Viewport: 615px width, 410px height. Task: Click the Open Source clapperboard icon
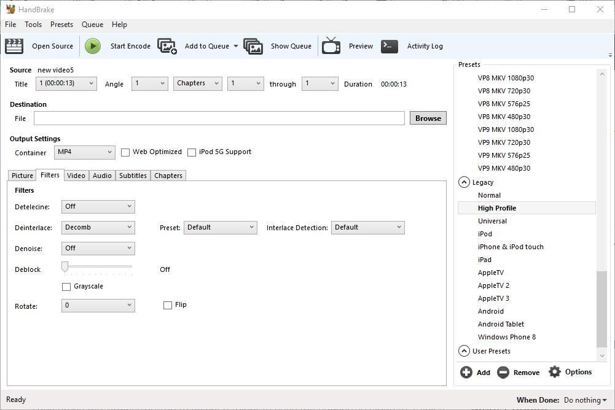[x=14, y=46]
